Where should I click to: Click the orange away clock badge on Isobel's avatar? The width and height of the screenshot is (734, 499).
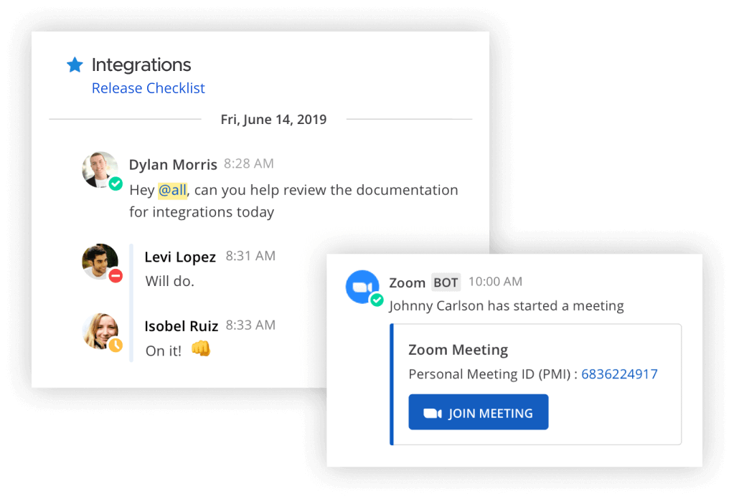[x=116, y=345]
